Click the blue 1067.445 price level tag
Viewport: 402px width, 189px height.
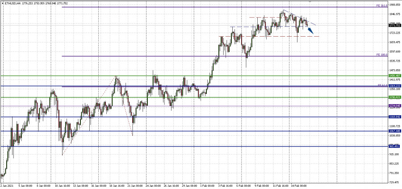(x=394, y=131)
